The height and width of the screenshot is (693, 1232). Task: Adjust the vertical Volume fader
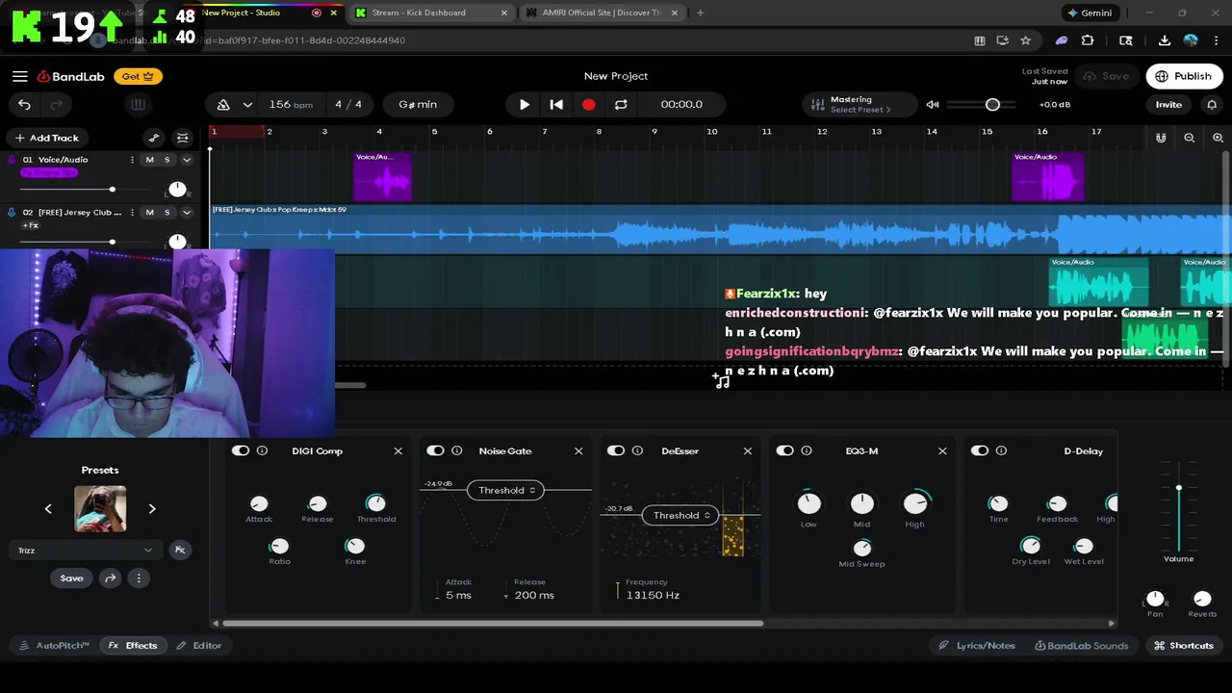click(x=1178, y=488)
